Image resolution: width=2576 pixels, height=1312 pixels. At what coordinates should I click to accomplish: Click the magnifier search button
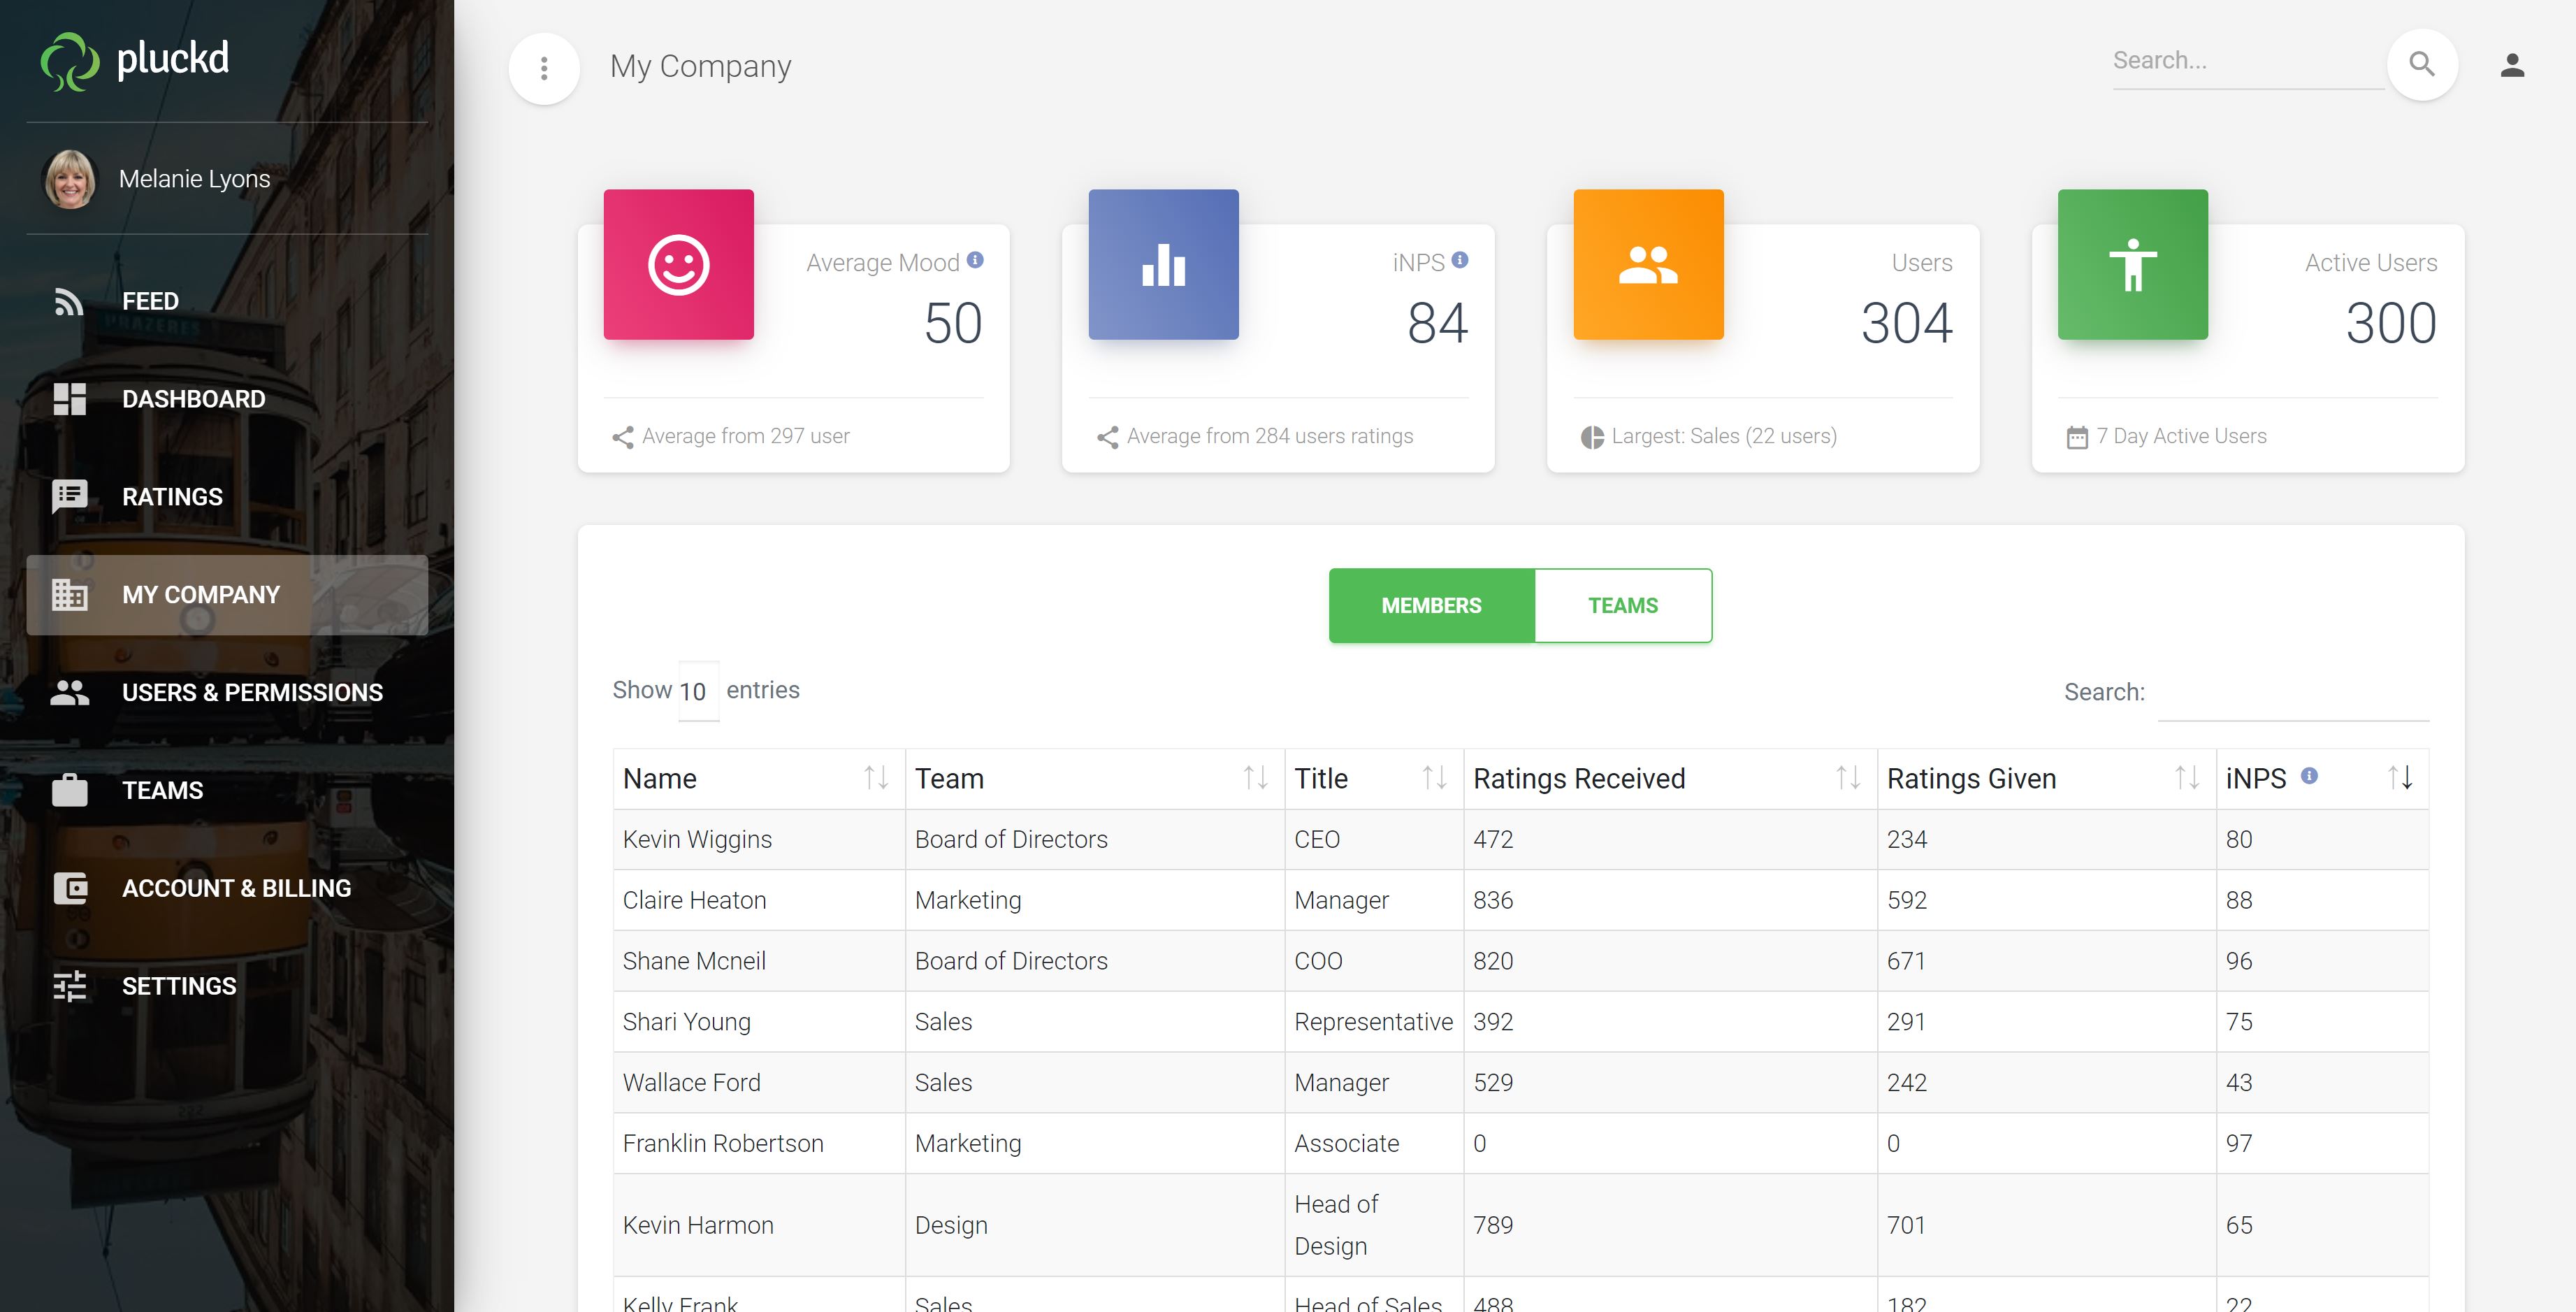pos(2422,64)
